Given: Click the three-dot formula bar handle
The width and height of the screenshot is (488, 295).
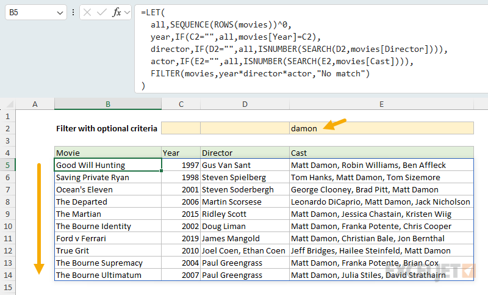Looking at the screenshot, I should (73, 12).
